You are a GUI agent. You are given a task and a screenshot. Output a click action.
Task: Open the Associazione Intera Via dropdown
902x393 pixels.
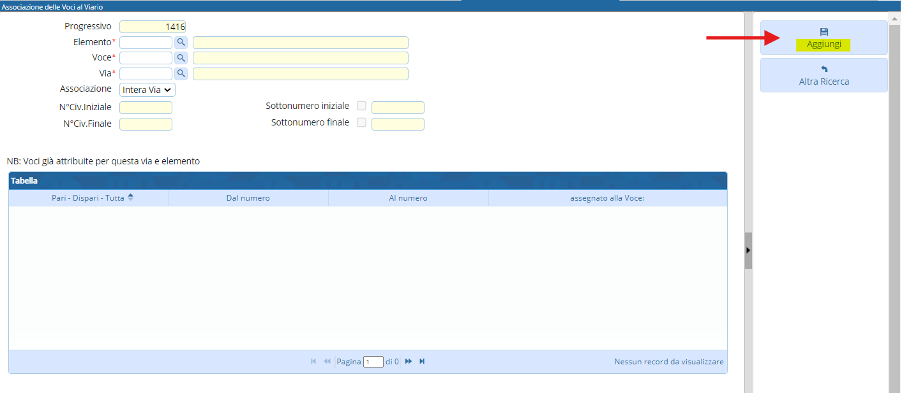coord(147,90)
